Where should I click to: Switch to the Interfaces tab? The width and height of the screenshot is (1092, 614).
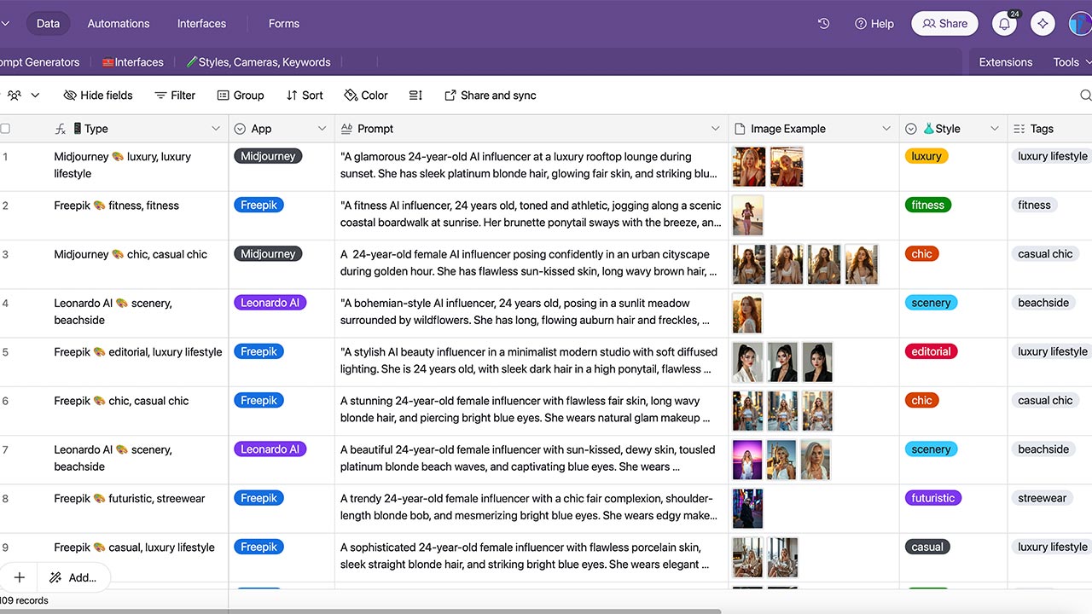pos(201,24)
